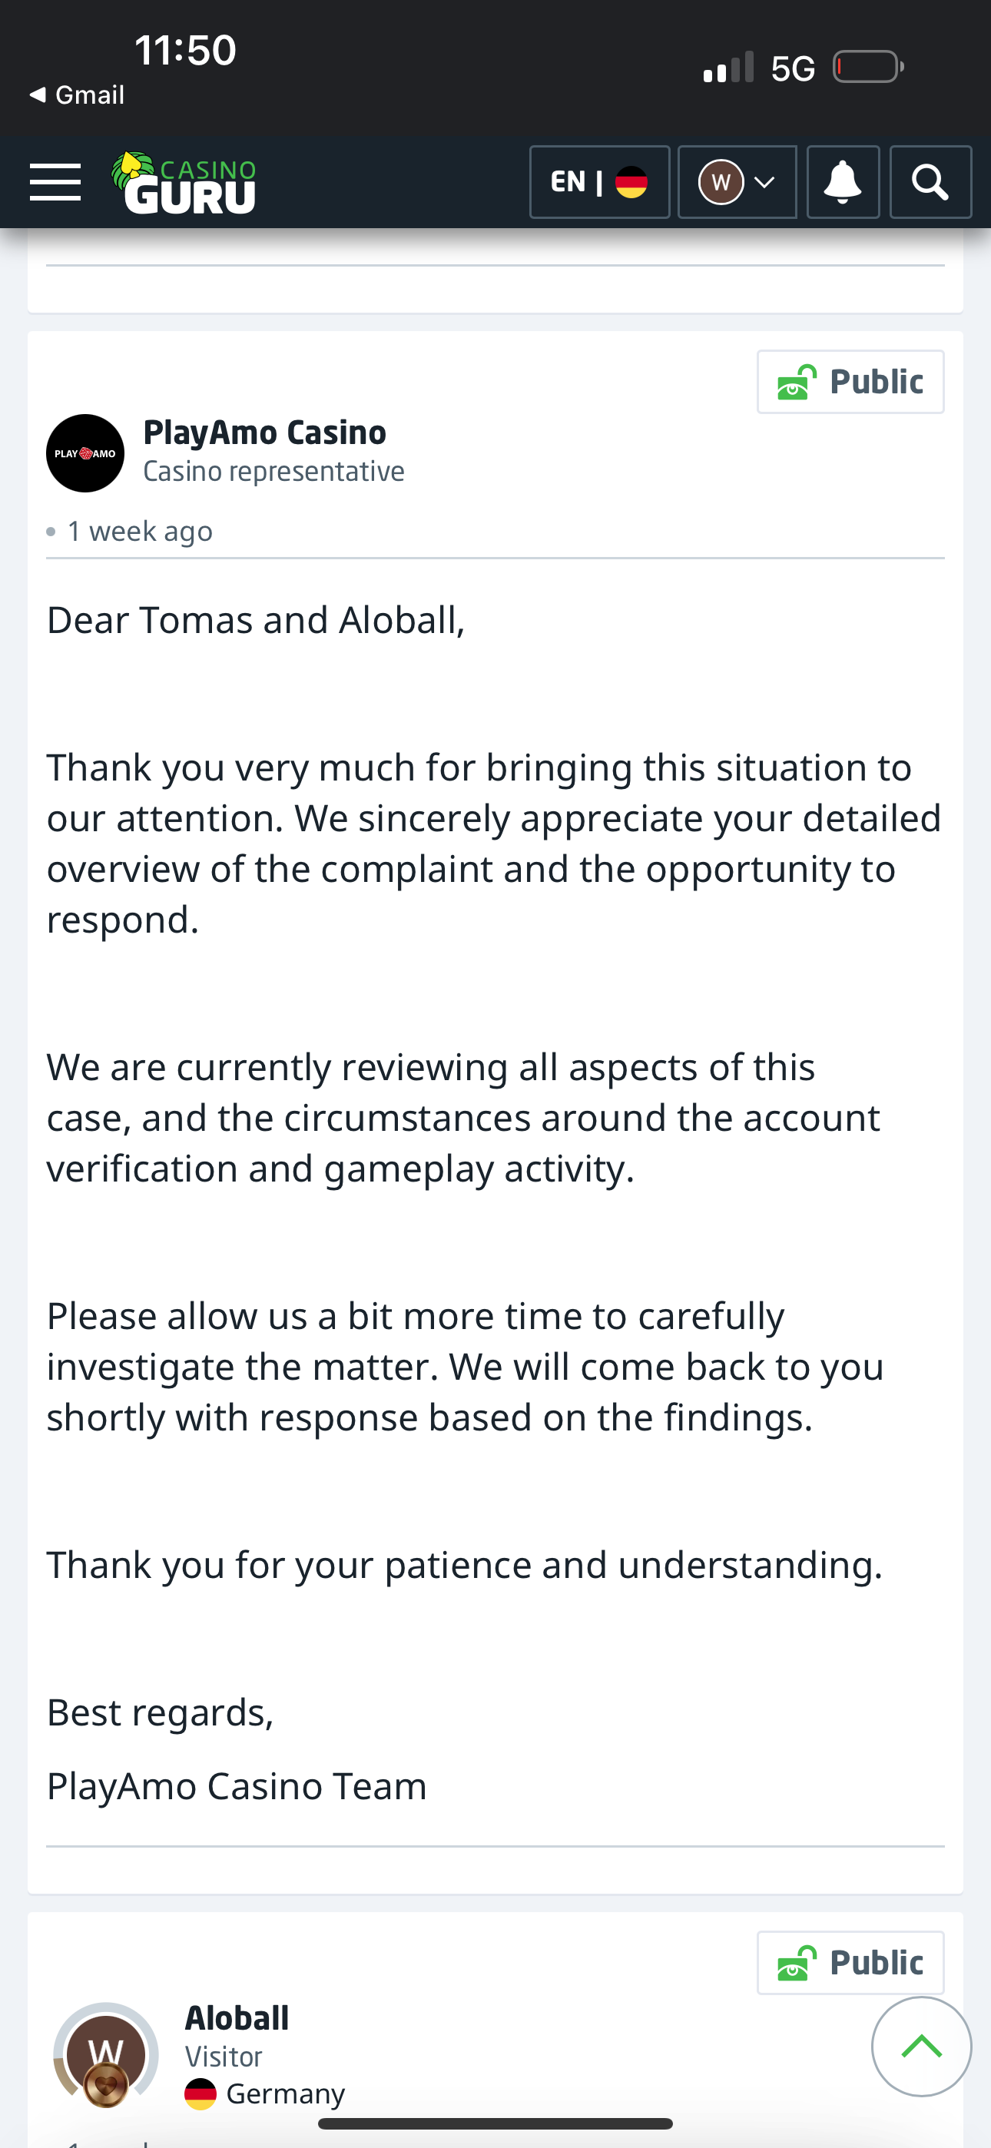
Task: Toggle Public visibility on PlayAmo post
Action: (850, 382)
